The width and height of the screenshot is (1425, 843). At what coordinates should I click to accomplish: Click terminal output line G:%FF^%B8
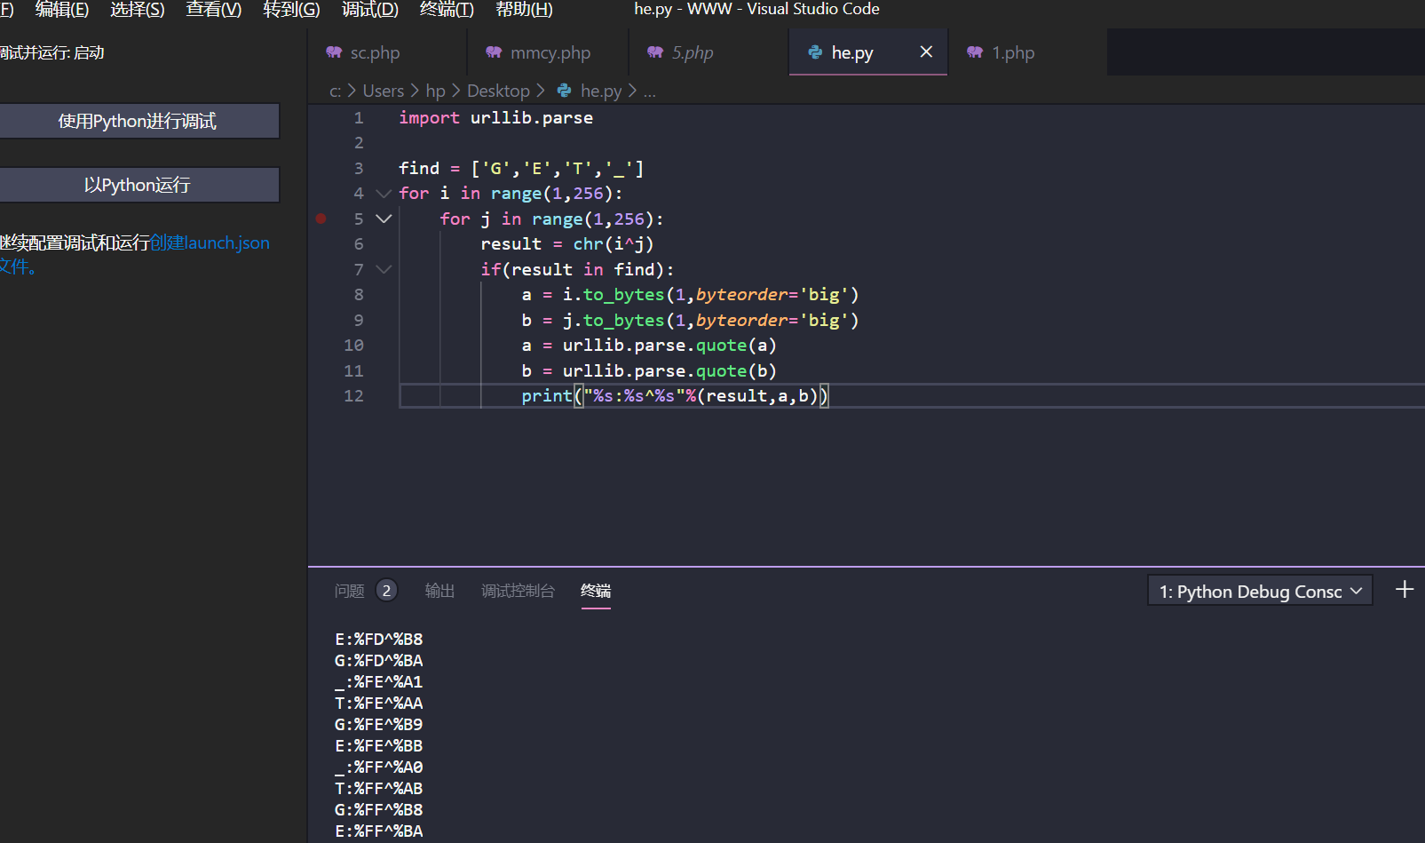click(x=379, y=809)
